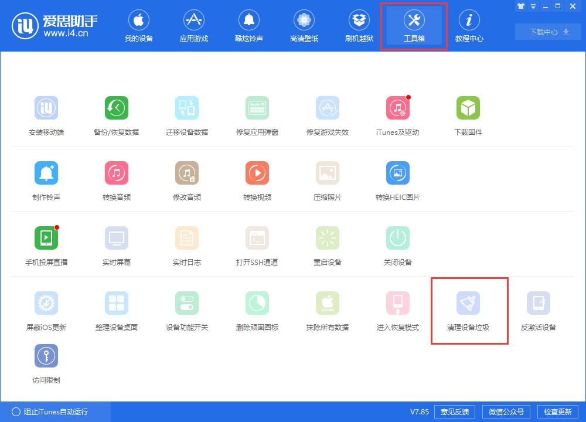
Task: Launch the 压缩照片 photo compressor
Action: click(327, 179)
